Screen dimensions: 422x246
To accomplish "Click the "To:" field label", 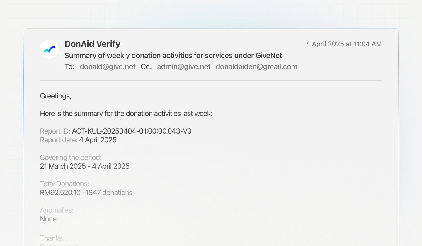I will 70,67.
